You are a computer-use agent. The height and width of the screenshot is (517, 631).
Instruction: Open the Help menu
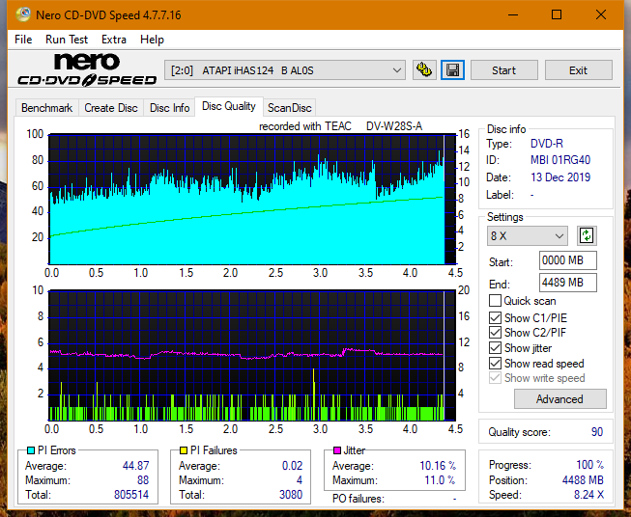(x=152, y=40)
